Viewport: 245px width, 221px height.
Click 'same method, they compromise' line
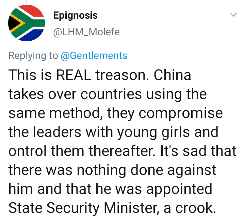pyautogui.click(x=115, y=113)
